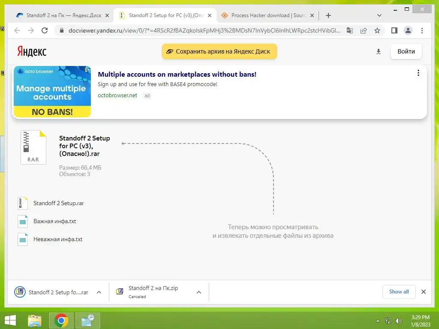Open the ad options three-dot menu
439x329 pixels.
[x=418, y=73]
